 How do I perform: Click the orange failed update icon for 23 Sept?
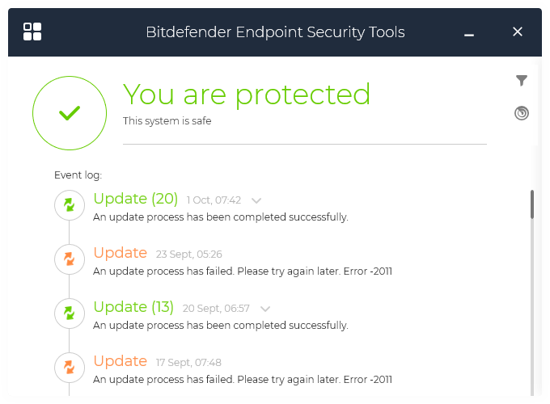click(70, 259)
